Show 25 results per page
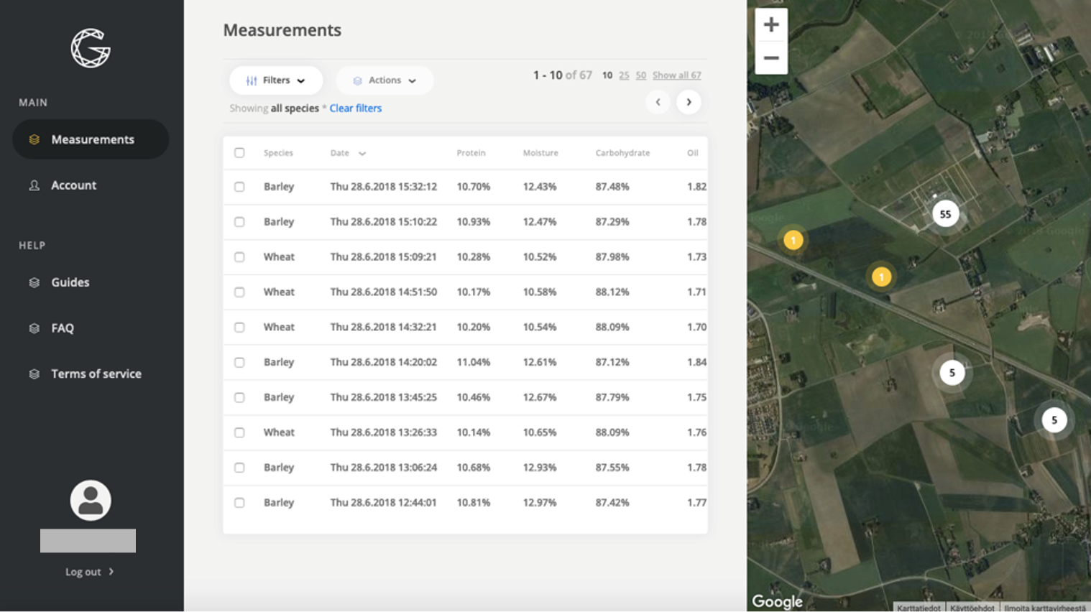 (624, 75)
